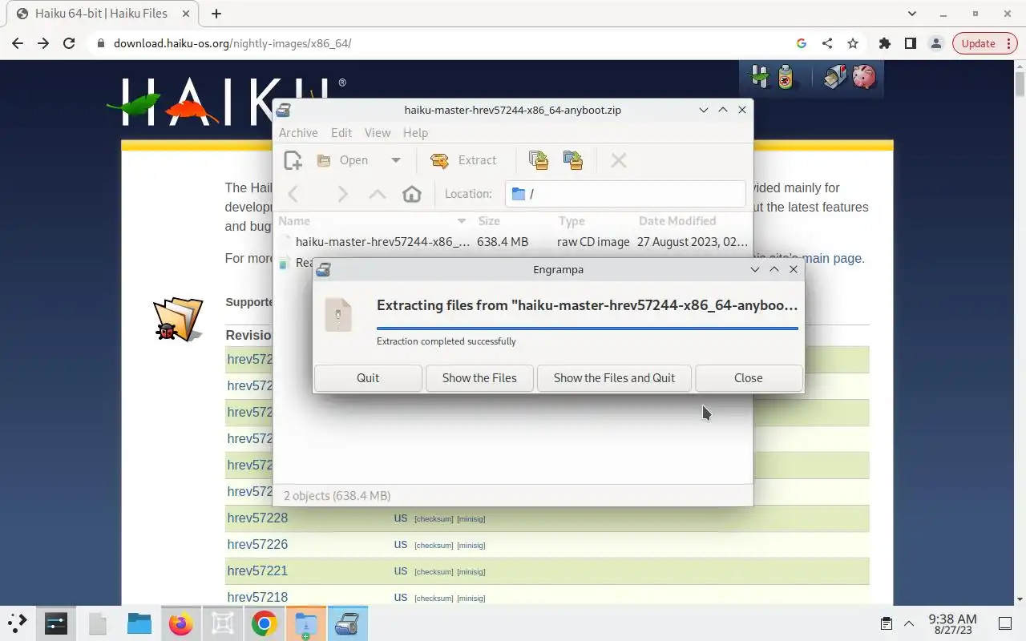Open a new browser tab
Viewport: 1026px width, 641px height.
pyautogui.click(x=216, y=14)
